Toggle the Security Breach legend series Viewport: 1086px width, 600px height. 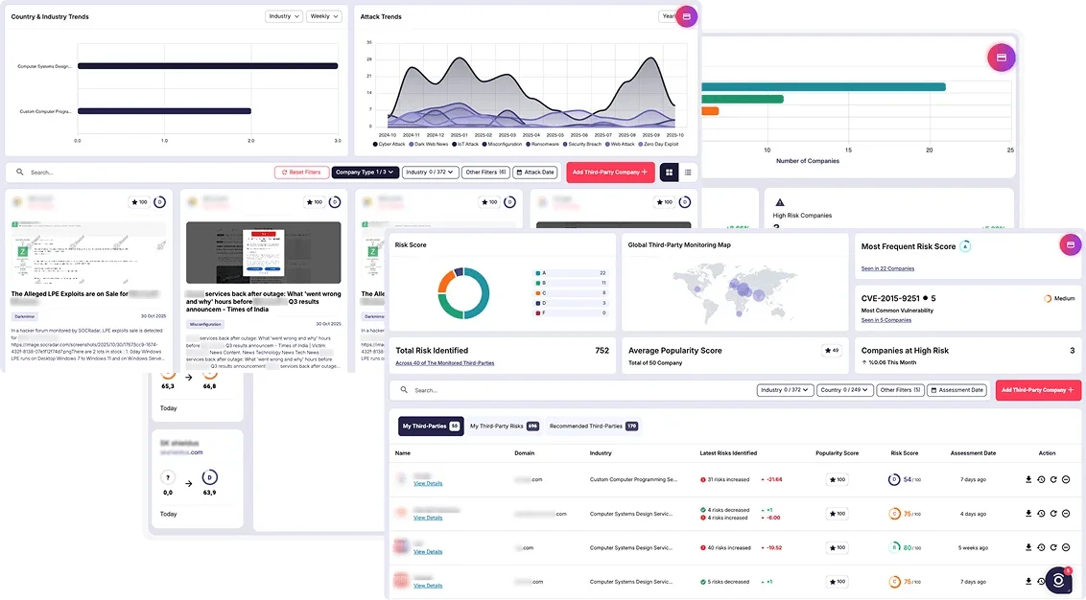click(x=581, y=144)
